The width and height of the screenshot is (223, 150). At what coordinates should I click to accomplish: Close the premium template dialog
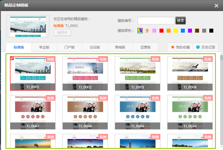click(x=217, y=5)
